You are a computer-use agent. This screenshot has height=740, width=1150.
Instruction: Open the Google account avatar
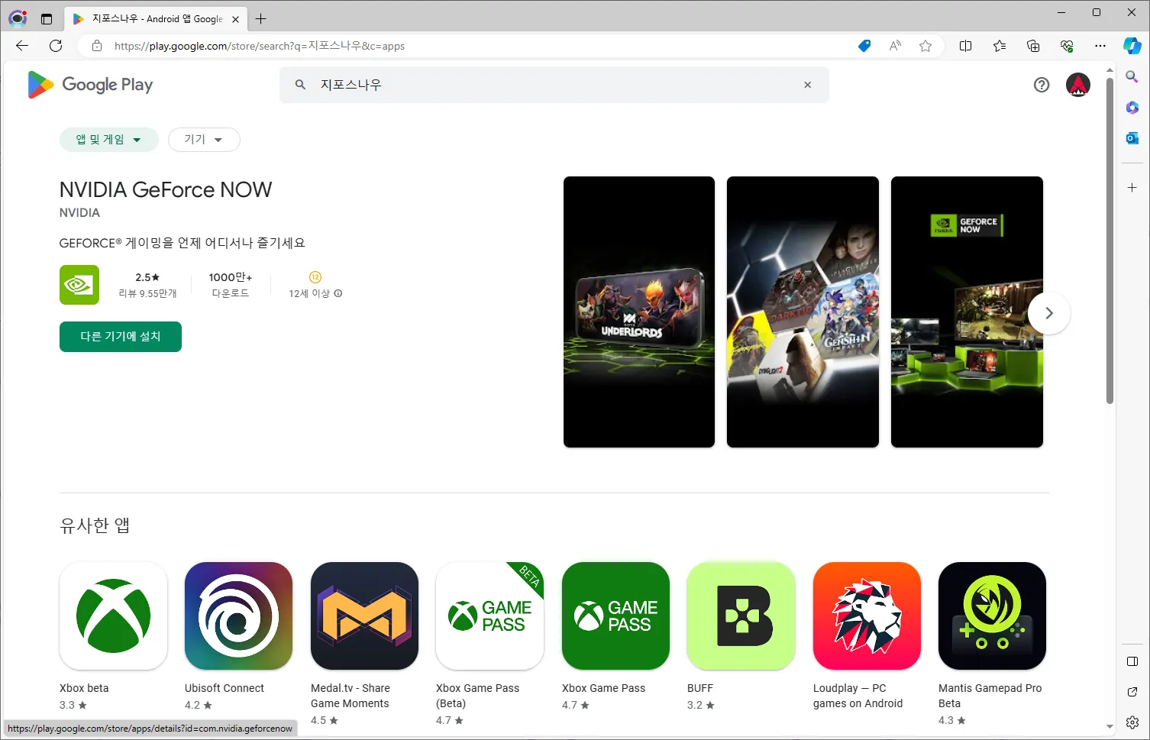[x=1078, y=85]
